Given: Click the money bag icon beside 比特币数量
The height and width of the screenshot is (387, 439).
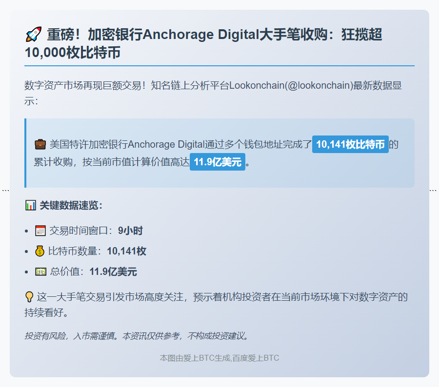Looking at the screenshot, I should pyautogui.click(x=40, y=251).
